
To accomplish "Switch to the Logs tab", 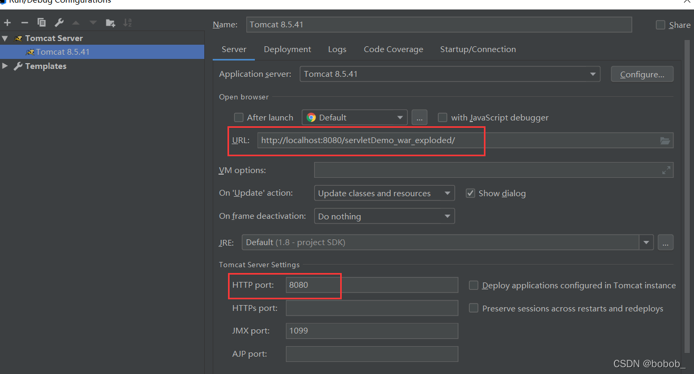I will pyautogui.click(x=337, y=49).
